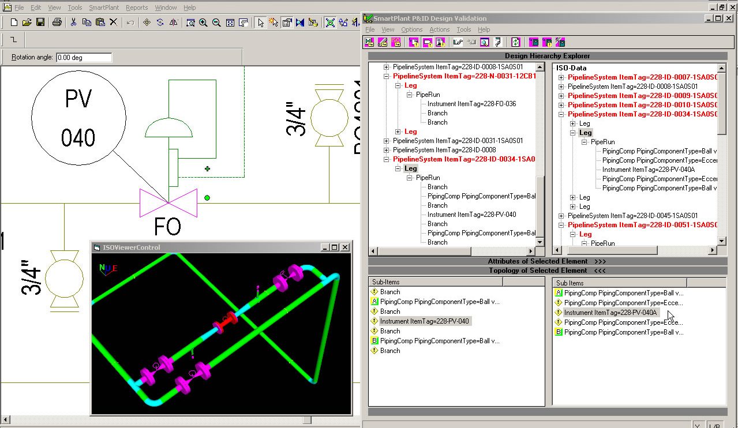Select ISO-Data root node
738x428 pixels.
(571, 68)
